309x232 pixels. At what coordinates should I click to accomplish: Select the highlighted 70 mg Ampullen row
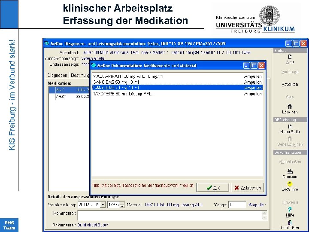(x=177, y=88)
